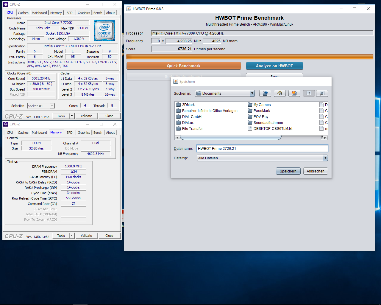The height and width of the screenshot is (305, 381).
Task: Click the NB Frequency value 4602.3 MHz
Action: (96, 154)
